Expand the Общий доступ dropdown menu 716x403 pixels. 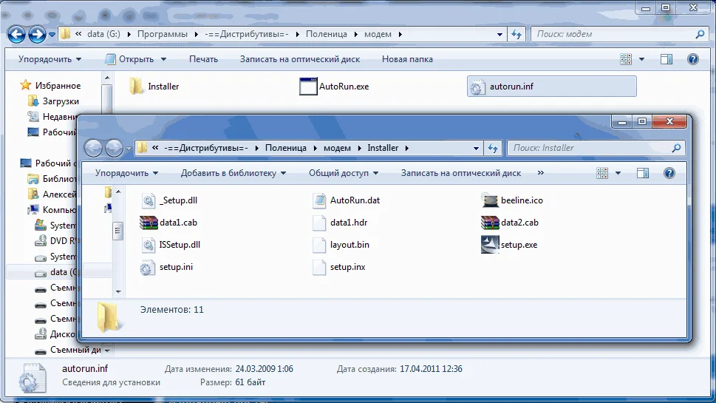(x=343, y=173)
